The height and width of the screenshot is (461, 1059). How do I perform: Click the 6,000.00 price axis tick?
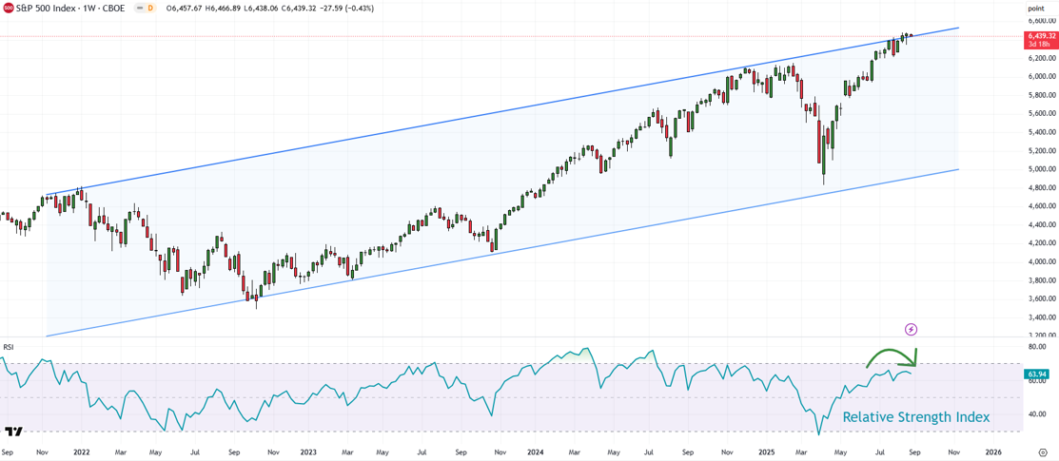(x=1041, y=77)
